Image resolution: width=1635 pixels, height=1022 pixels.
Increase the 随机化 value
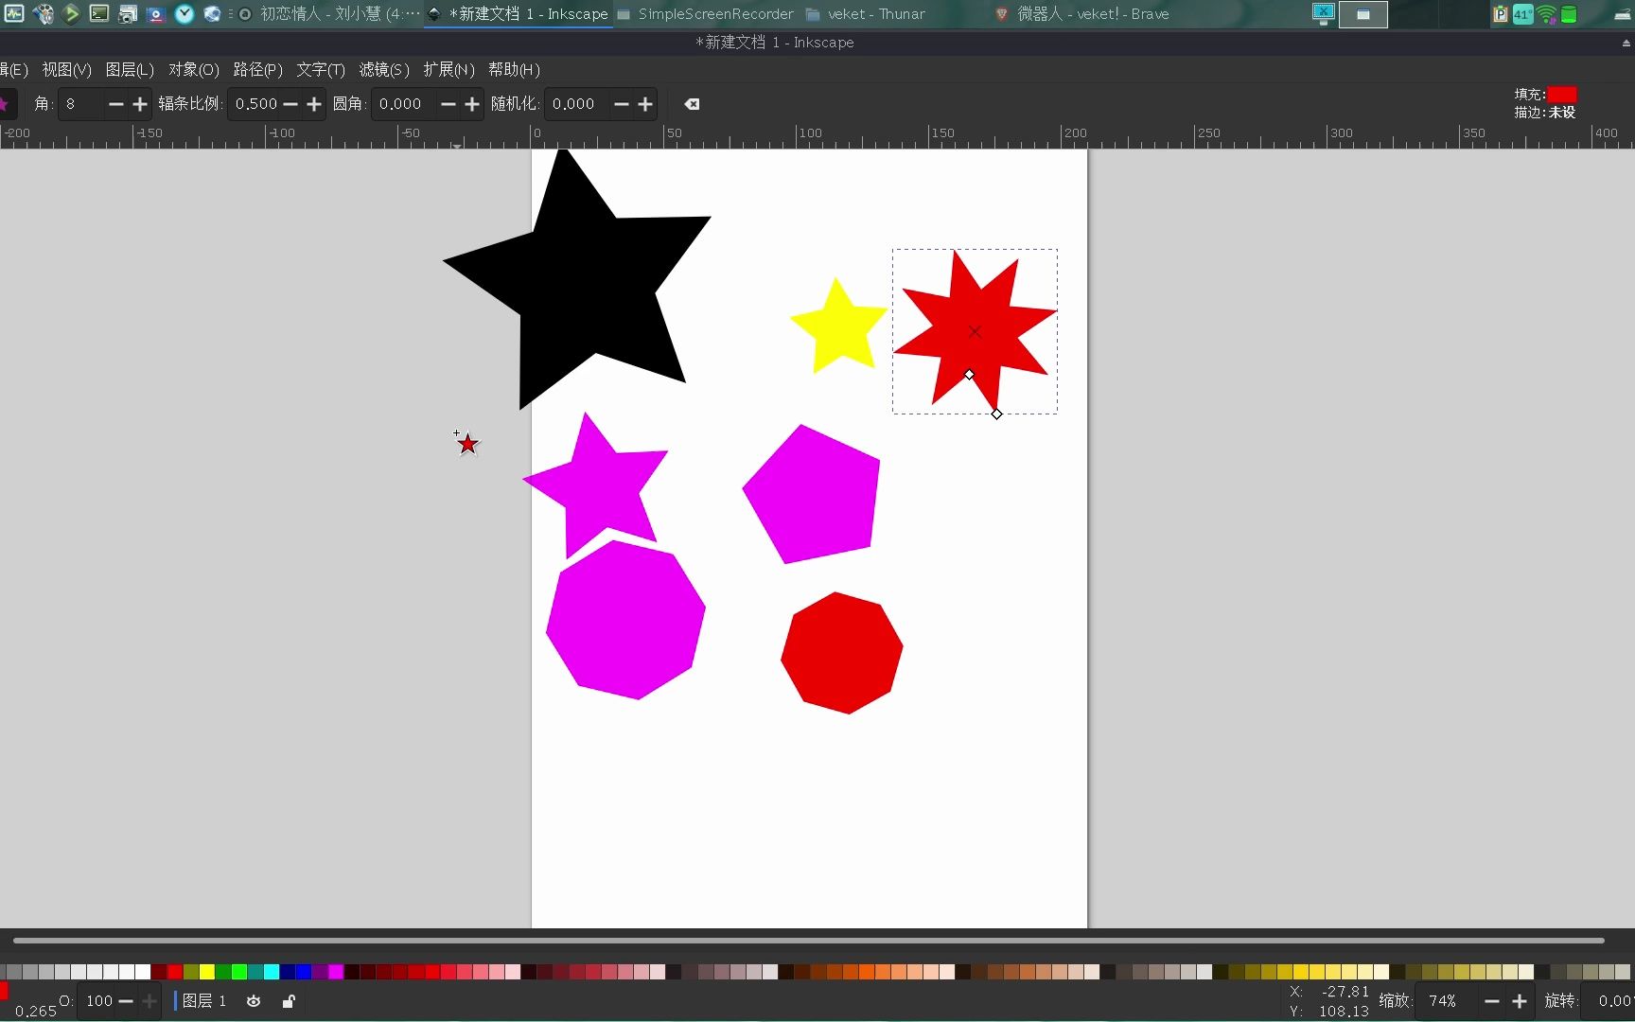[x=645, y=104]
